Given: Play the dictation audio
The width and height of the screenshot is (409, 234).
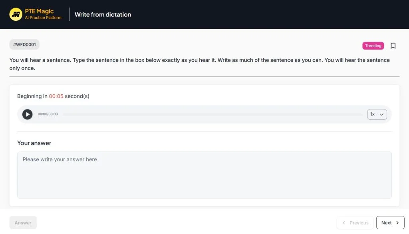Looking at the screenshot, I should pyautogui.click(x=27, y=115).
